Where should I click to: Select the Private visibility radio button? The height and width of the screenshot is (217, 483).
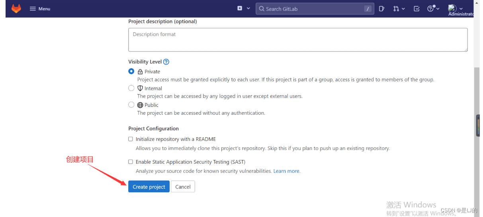[131, 71]
